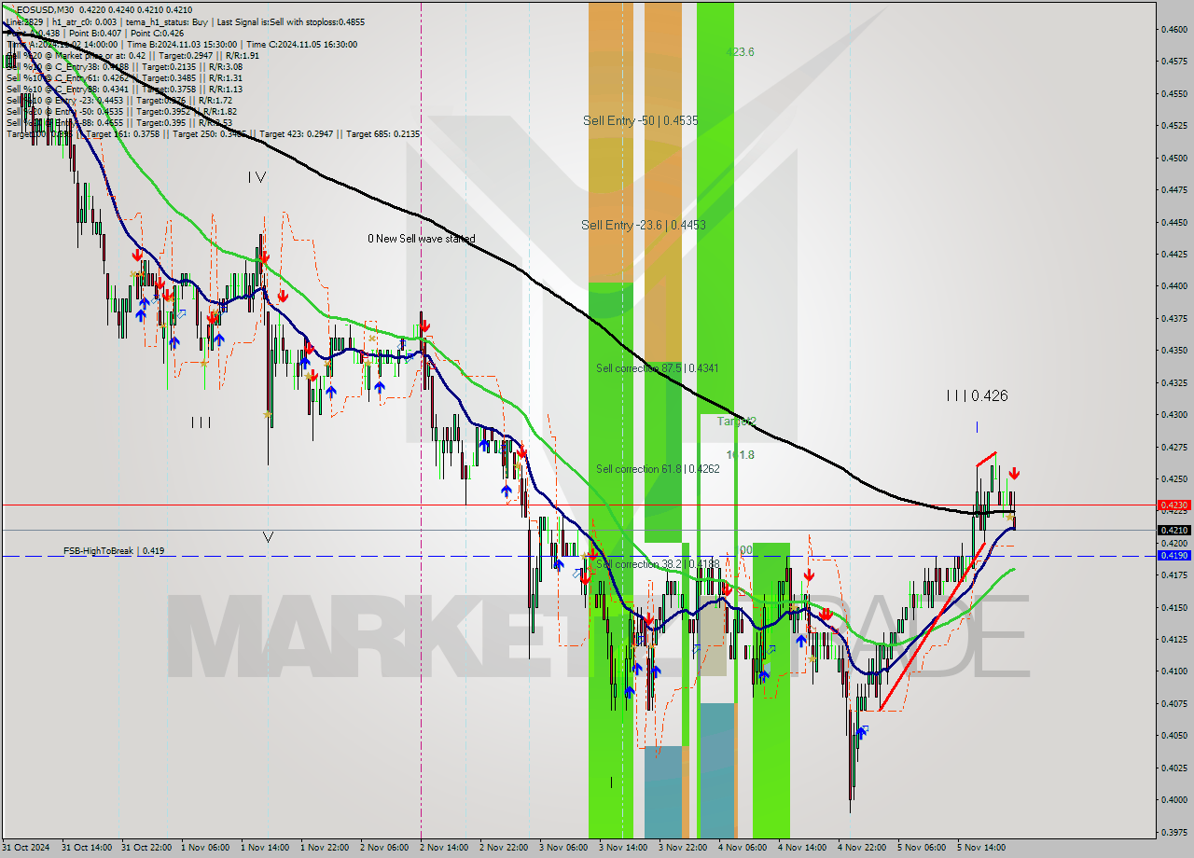Image resolution: width=1194 pixels, height=858 pixels.
Task: Click the '31 Oct 2024' time axis label
Action: tap(27, 848)
